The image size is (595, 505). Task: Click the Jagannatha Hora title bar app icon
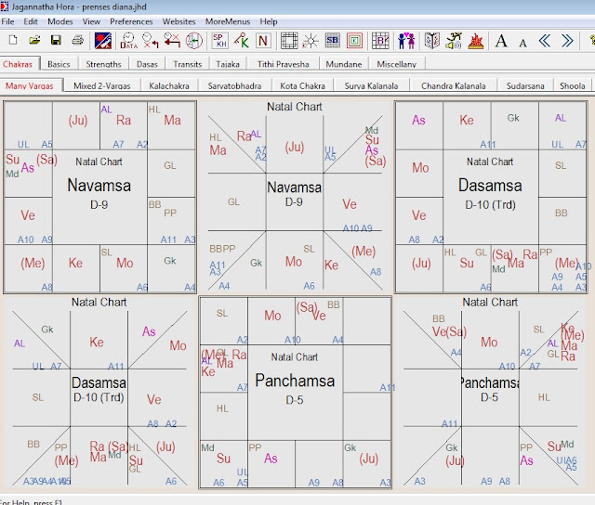coord(5,6)
